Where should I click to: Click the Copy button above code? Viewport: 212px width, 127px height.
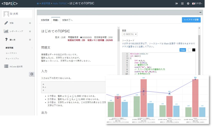[183, 50]
